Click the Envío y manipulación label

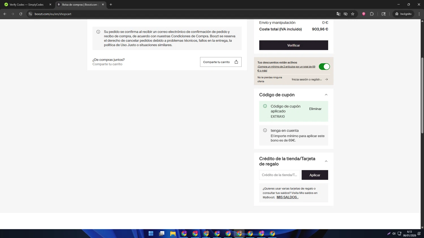tap(277, 23)
